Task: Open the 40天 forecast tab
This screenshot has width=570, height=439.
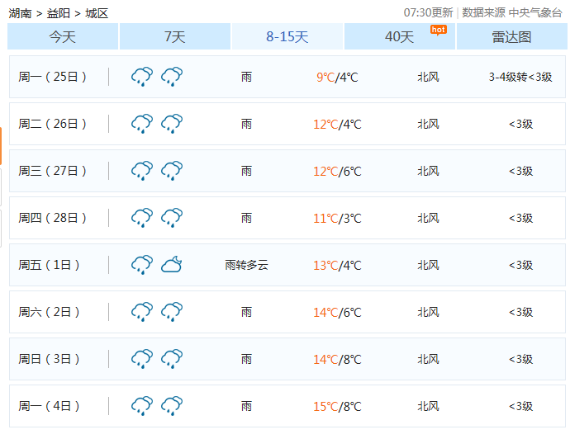Action: point(399,37)
